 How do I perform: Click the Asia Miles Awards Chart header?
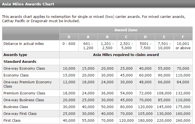click(x=28, y=4)
